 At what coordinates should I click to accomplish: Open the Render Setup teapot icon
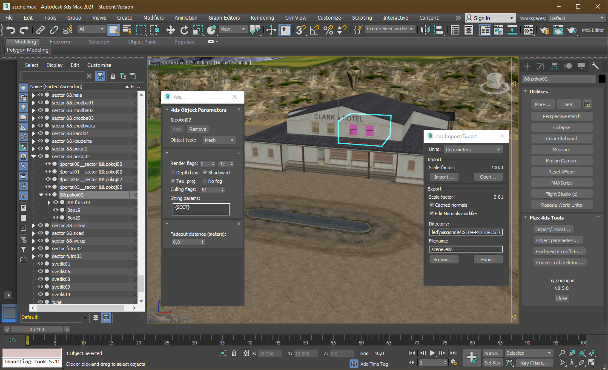(x=545, y=30)
